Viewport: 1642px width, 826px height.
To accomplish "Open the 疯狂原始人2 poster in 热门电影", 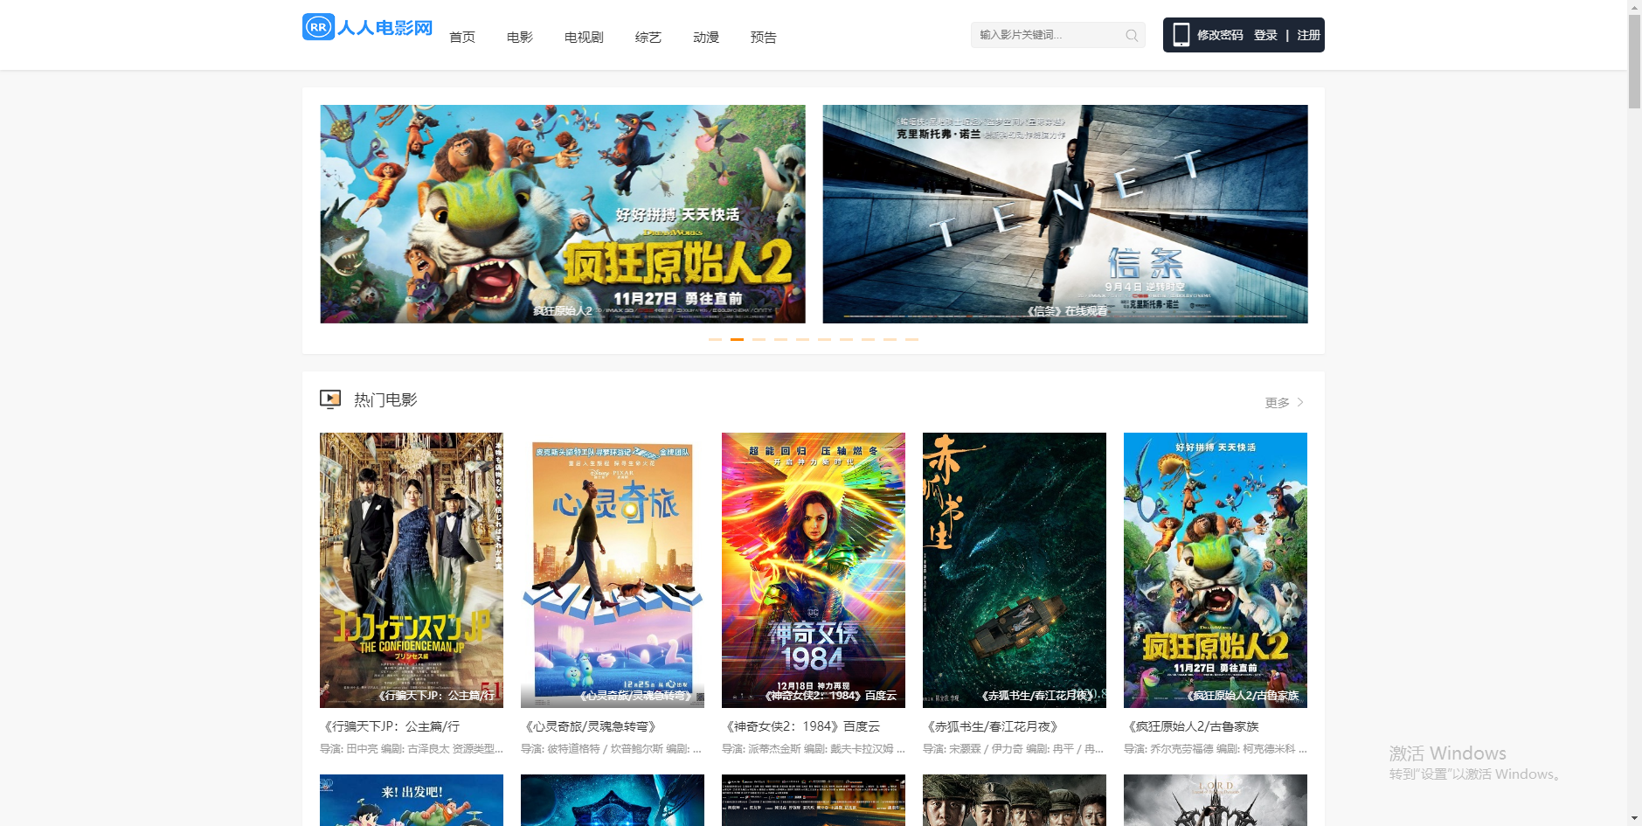I will tap(1216, 570).
